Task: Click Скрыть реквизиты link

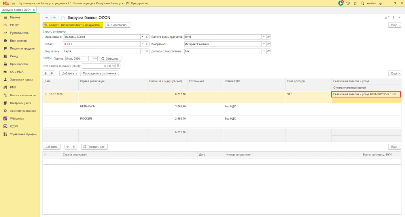Action: 54,32
